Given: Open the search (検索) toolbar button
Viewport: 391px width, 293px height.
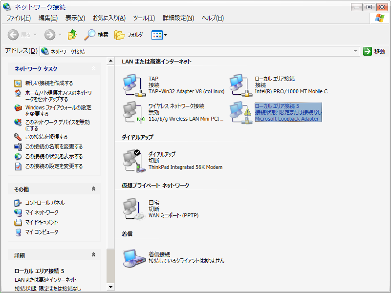Looking at the screenshot, I should tap(96, 35).
